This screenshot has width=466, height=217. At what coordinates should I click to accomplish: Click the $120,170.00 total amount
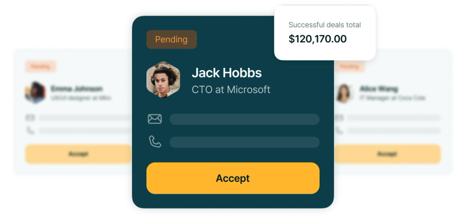(317, 39)
